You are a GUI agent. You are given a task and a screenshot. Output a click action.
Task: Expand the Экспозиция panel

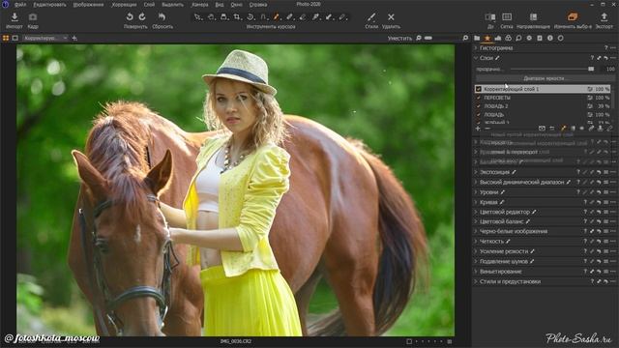(x=476, y=172)
